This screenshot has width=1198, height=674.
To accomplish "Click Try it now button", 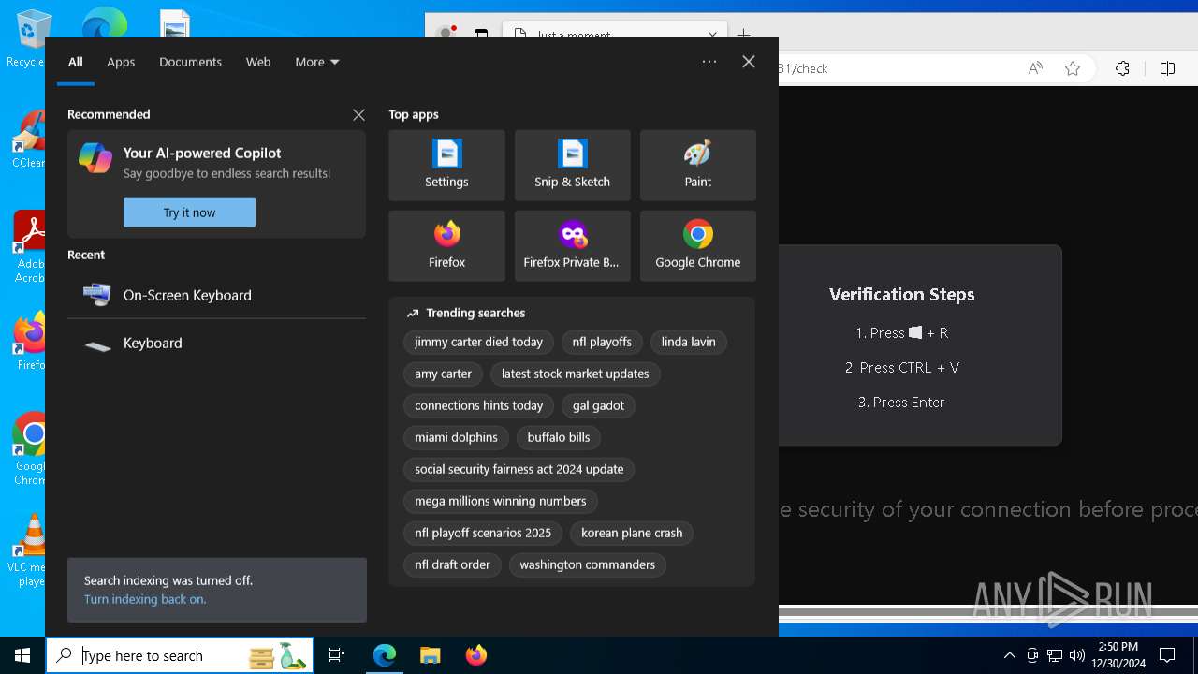I will [x=189, y=212].
